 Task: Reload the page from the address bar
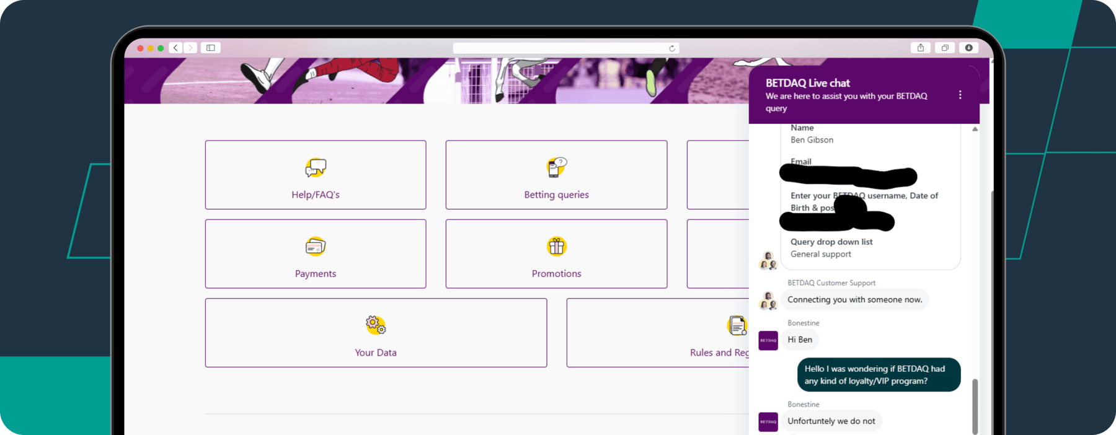(x=671, y=48)
